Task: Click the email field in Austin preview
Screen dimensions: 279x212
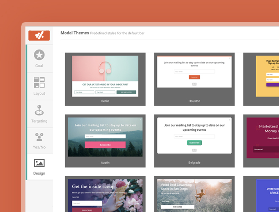Action: tap(105, 136)
